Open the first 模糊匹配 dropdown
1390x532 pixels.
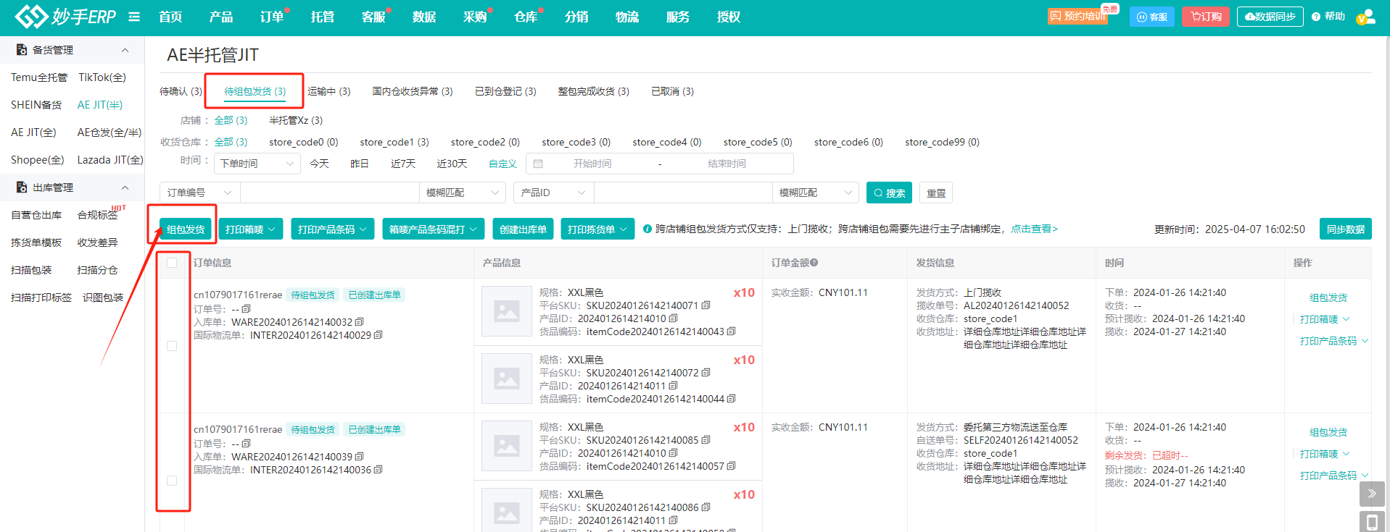click(463, 193)
